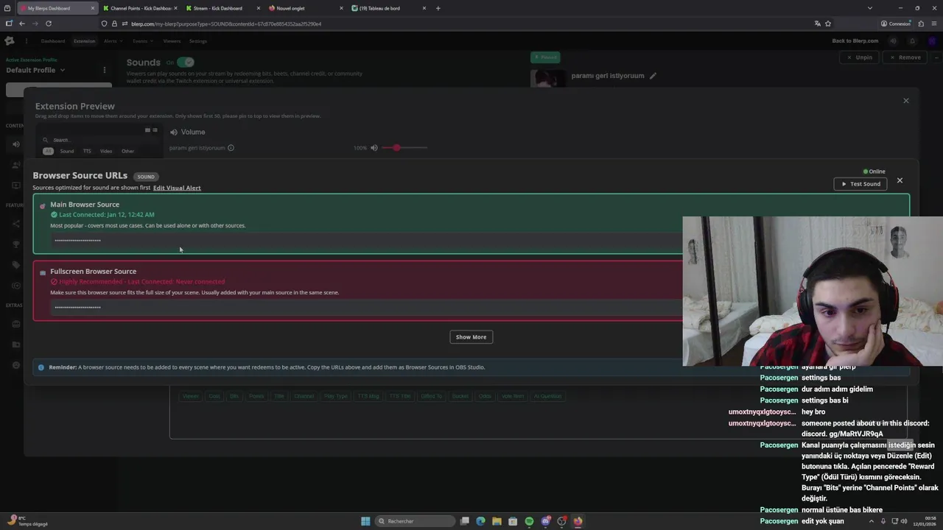Select the Video filter tab
Screen dimensions: 943x530
[106, 151]
